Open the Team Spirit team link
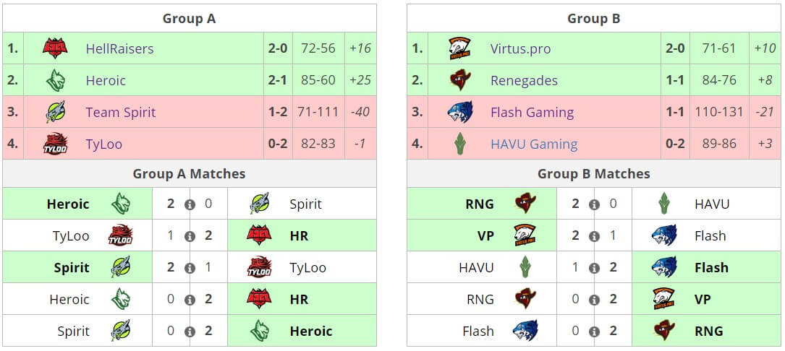785x351 pixels. pos(120,112)
